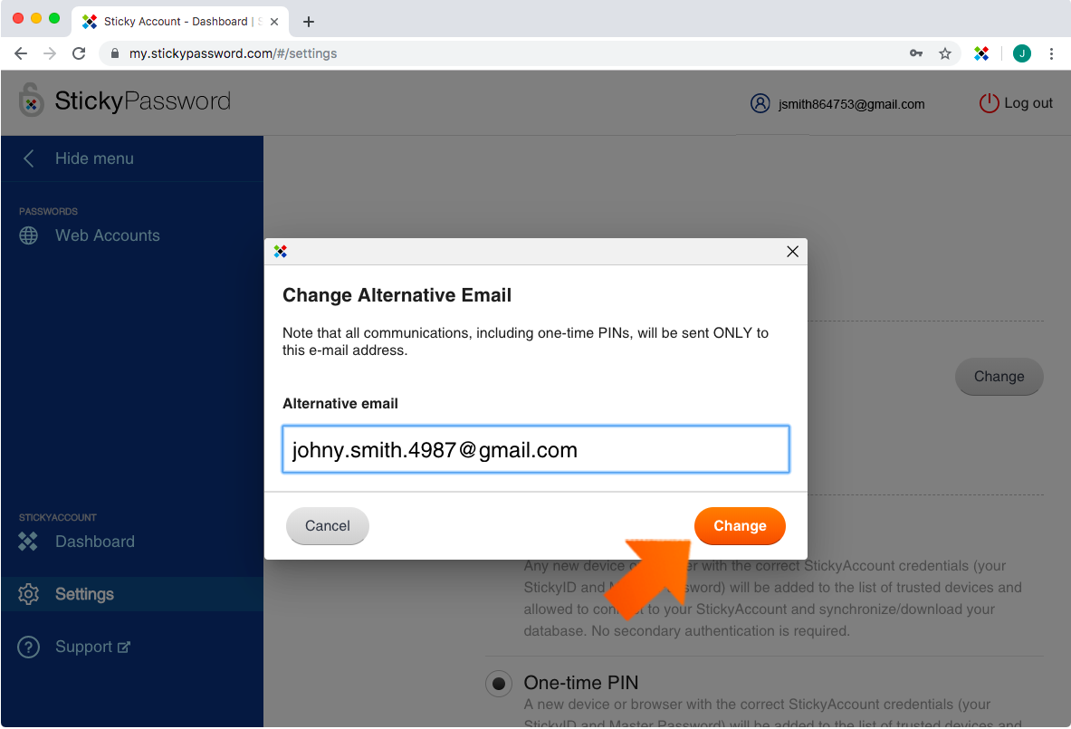Click Log out link

(1028, 103)
